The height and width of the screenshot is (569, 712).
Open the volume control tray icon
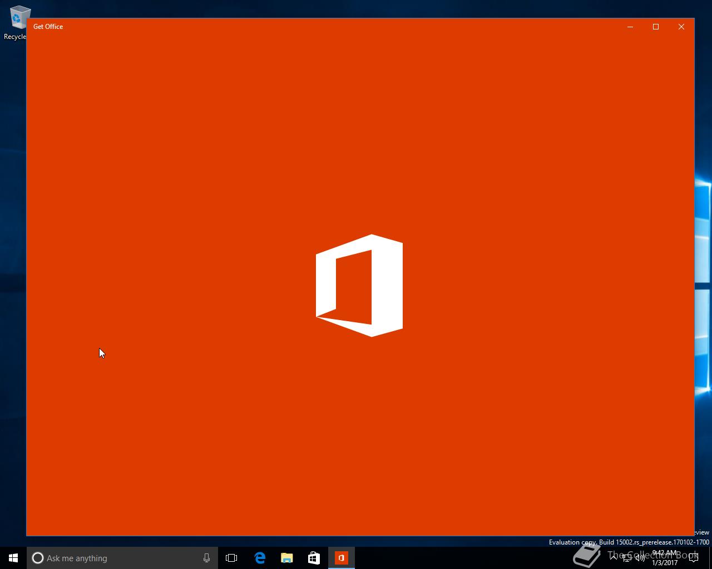click(640, 558)
